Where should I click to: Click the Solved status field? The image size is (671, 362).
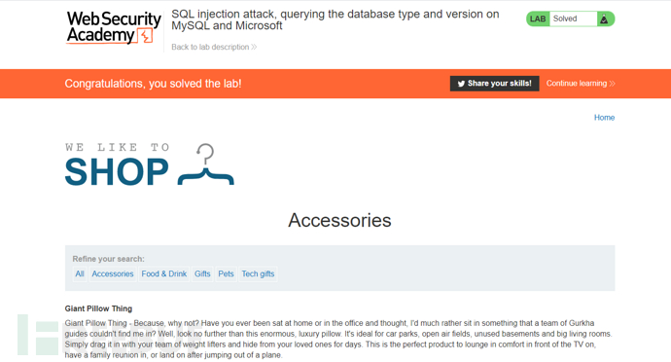point(573,18)
